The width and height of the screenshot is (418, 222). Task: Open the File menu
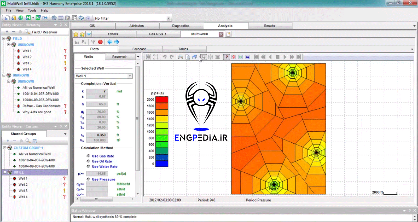coord(9,10)
